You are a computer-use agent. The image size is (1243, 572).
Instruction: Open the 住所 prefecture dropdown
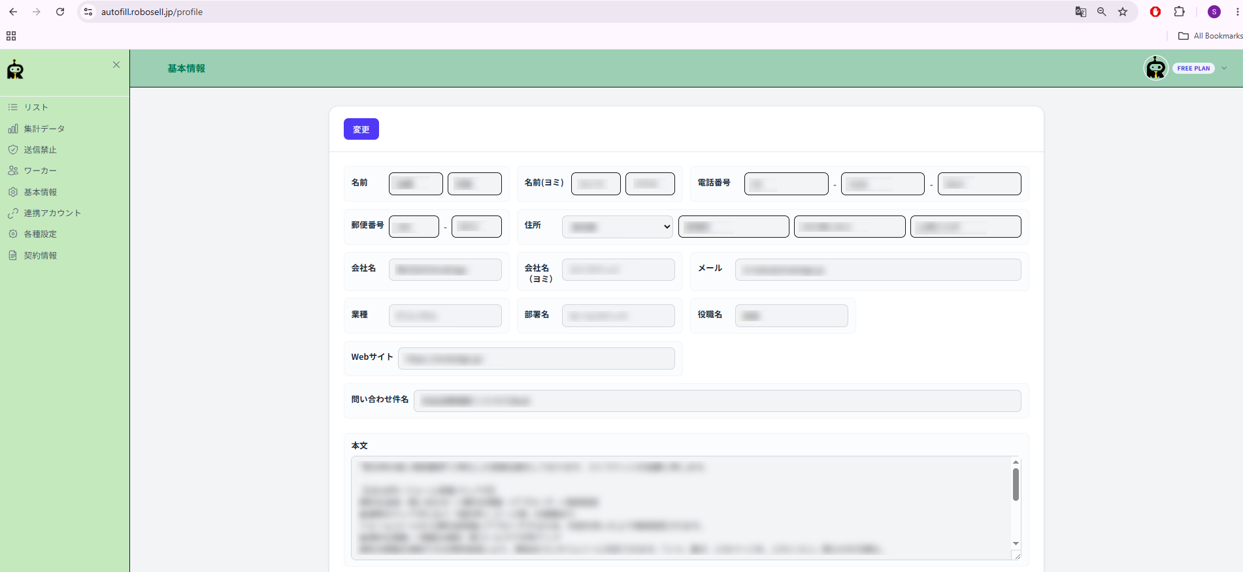click(617, 227)
